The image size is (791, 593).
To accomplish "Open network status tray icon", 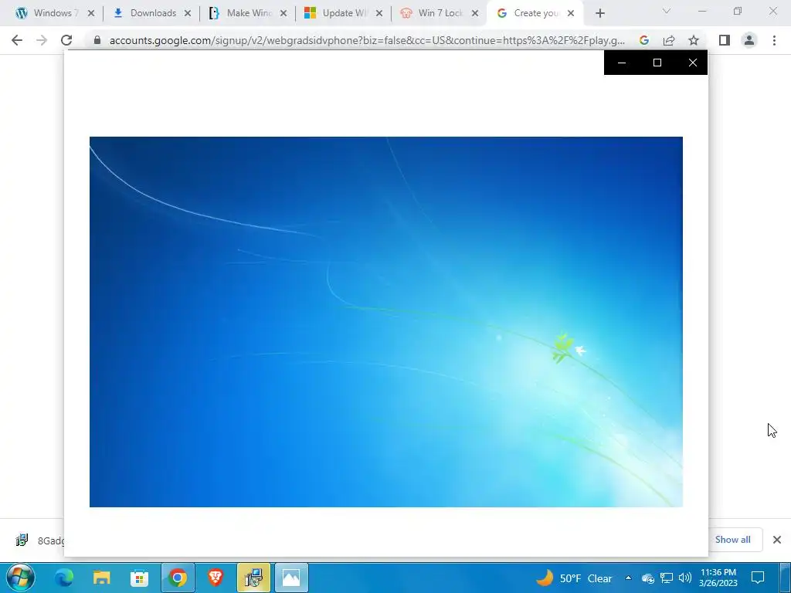I will 667,578.
